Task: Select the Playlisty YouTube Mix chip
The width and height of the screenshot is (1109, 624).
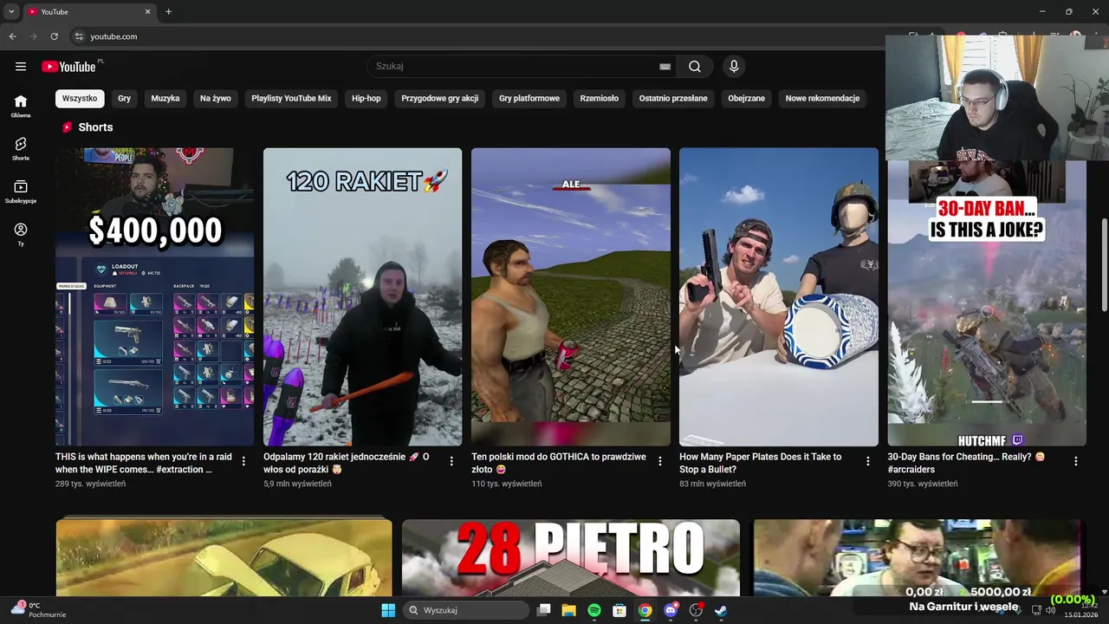Action: coord(291,98)
